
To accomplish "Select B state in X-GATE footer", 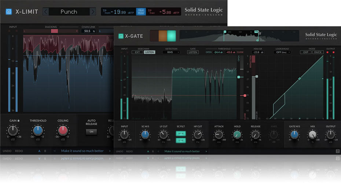I will tap(153, 151).
